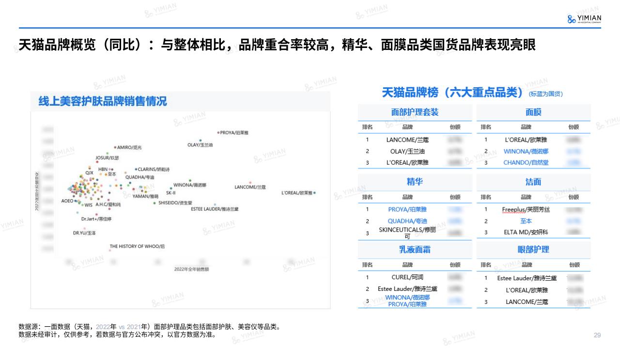Image resolution: width=620 pixels, height=349 pixels.
Task: Select the JOSUR/玖瑟 chart label
Action: (x=107, y=158)
